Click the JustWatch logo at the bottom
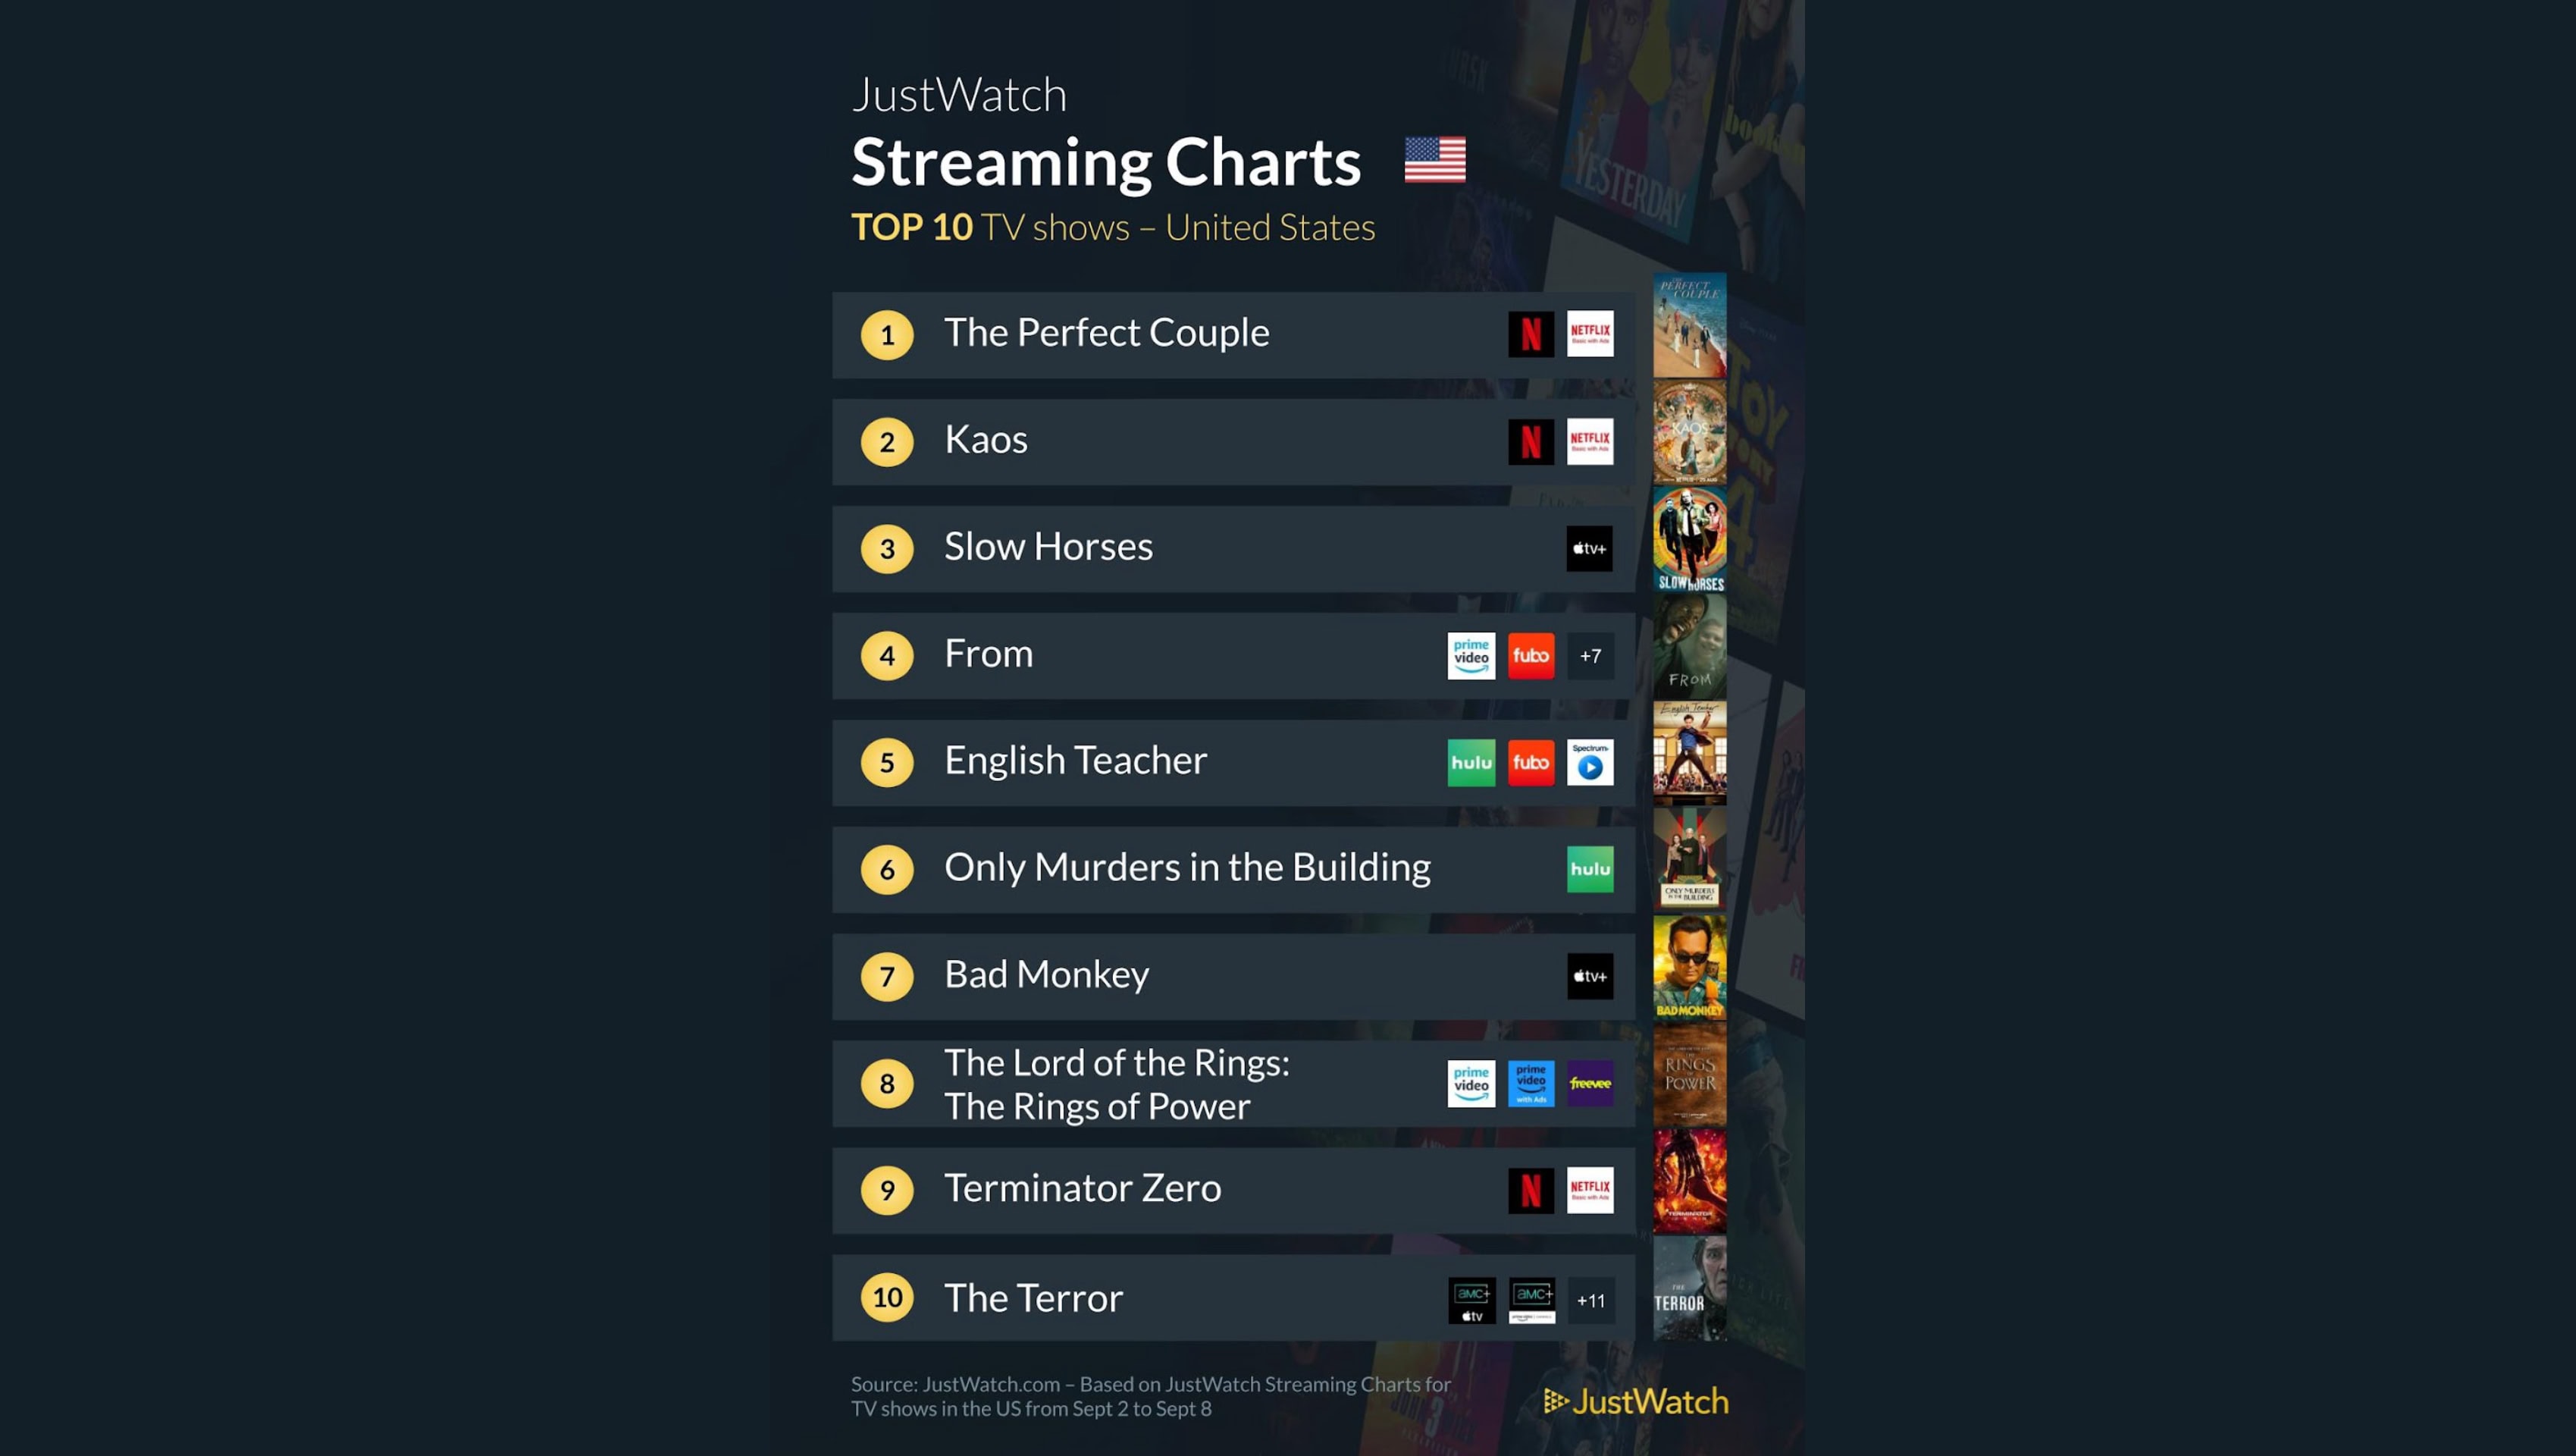 click(x=1636, y=1401)
